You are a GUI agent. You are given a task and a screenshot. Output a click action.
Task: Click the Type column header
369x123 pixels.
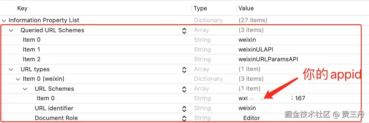click(x=200, y=8)
